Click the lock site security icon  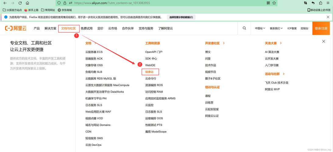[65, 3]
